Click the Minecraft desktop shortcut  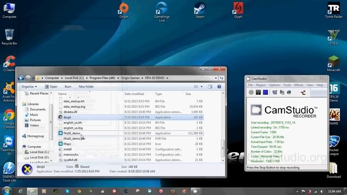(x=333, y=63)
